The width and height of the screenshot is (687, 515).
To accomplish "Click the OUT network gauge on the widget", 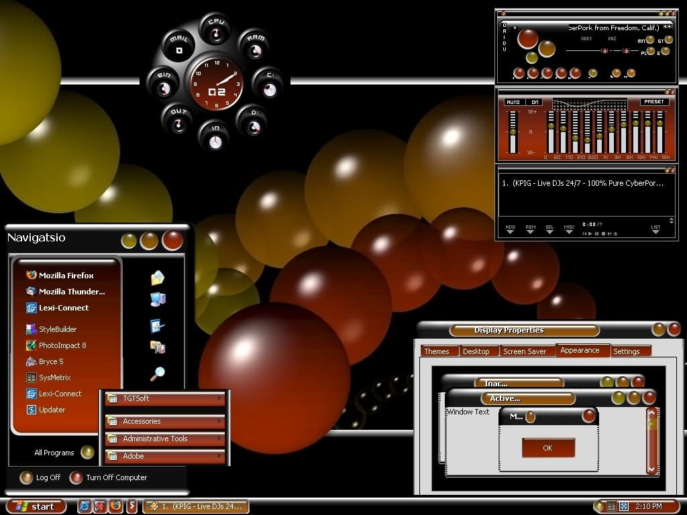I will pos(178,119).
